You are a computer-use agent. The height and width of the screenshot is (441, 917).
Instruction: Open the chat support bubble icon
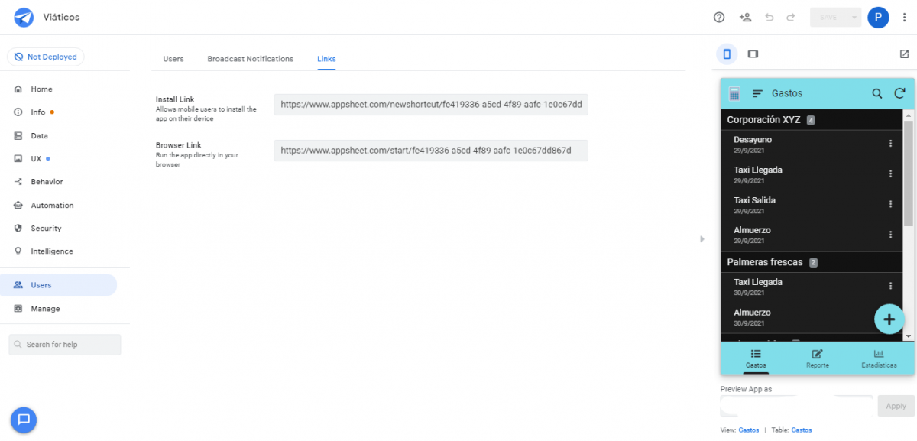point(24,419)
